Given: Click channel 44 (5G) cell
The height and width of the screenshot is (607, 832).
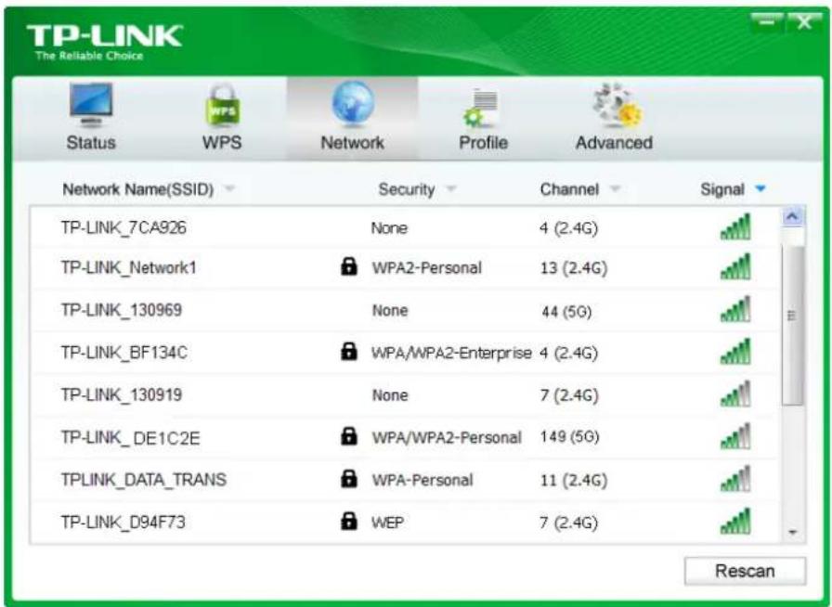Looking at the screenshot, I should (x=566, y=311).
